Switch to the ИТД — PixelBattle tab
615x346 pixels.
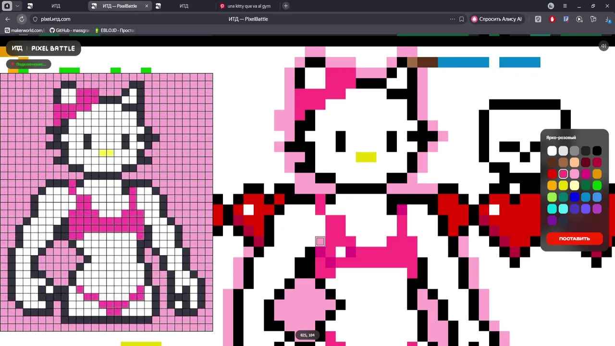click(120, 6)
